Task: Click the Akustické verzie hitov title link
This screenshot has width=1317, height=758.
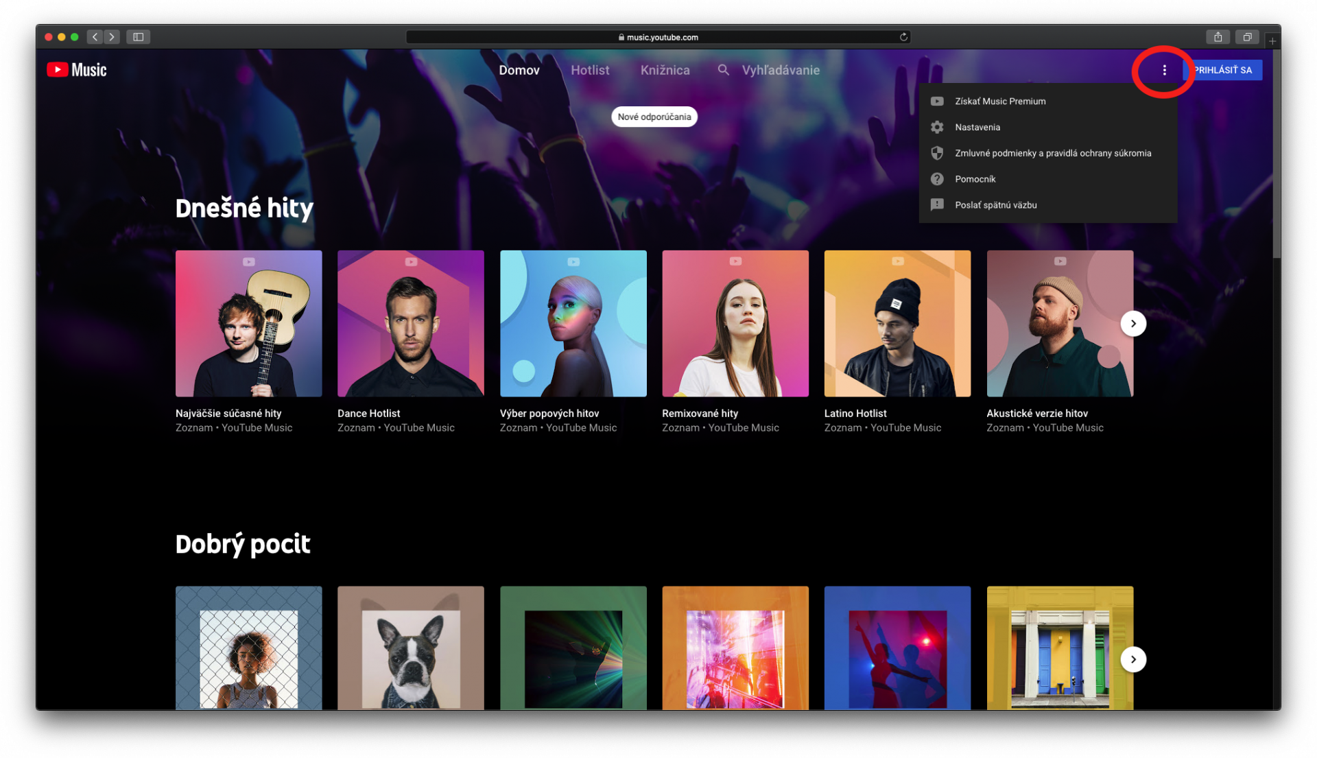Action: click(1037, 414)
